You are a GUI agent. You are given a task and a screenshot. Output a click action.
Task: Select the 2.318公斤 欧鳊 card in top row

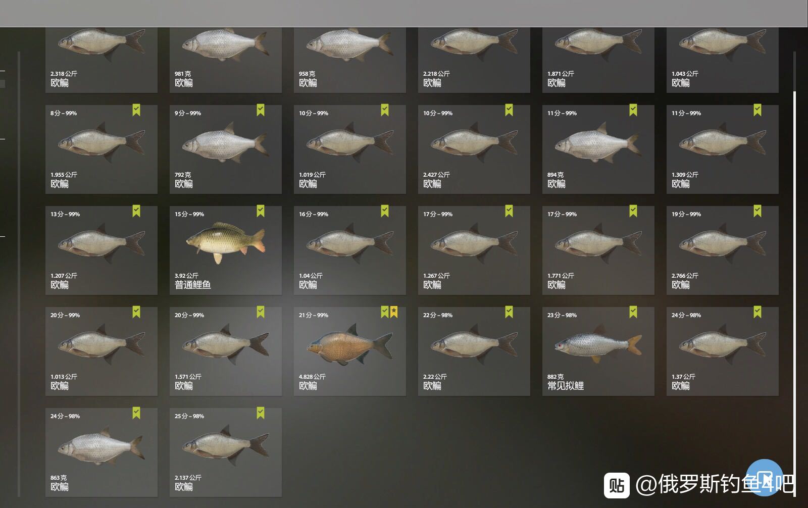point(102,61)
